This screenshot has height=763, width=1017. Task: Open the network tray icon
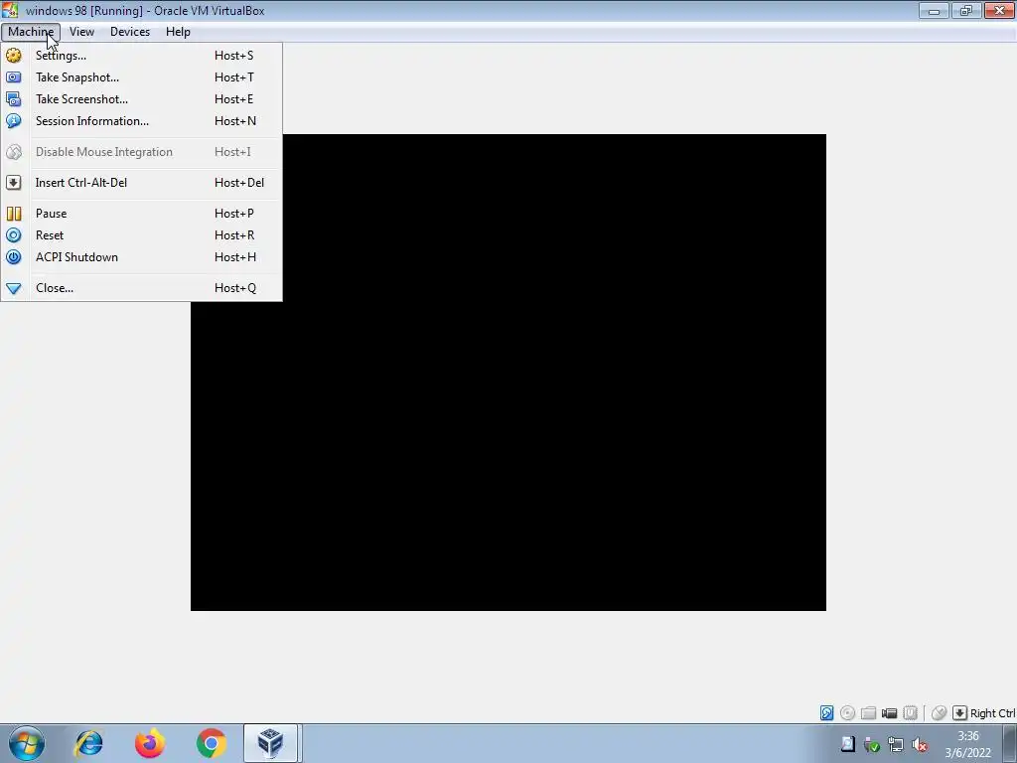click(896, 744)
